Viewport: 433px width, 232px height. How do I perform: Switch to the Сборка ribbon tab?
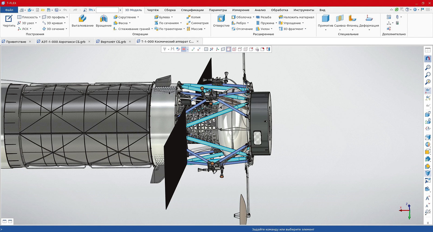[170, 10]
